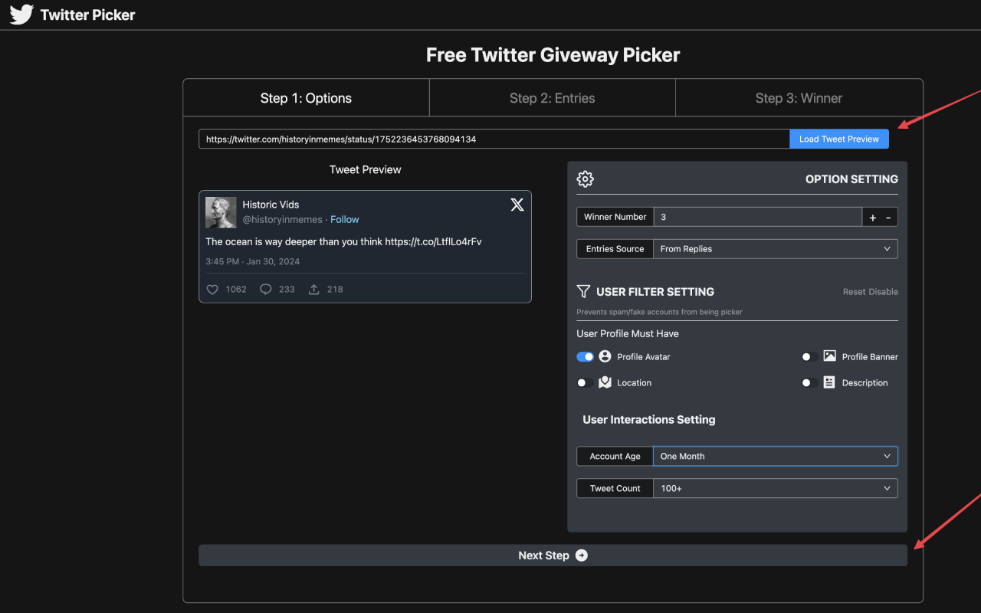This screenshot has height=613, width=981.
Task: Click the arrow icon in Next Step
Action: pos(582,556)
